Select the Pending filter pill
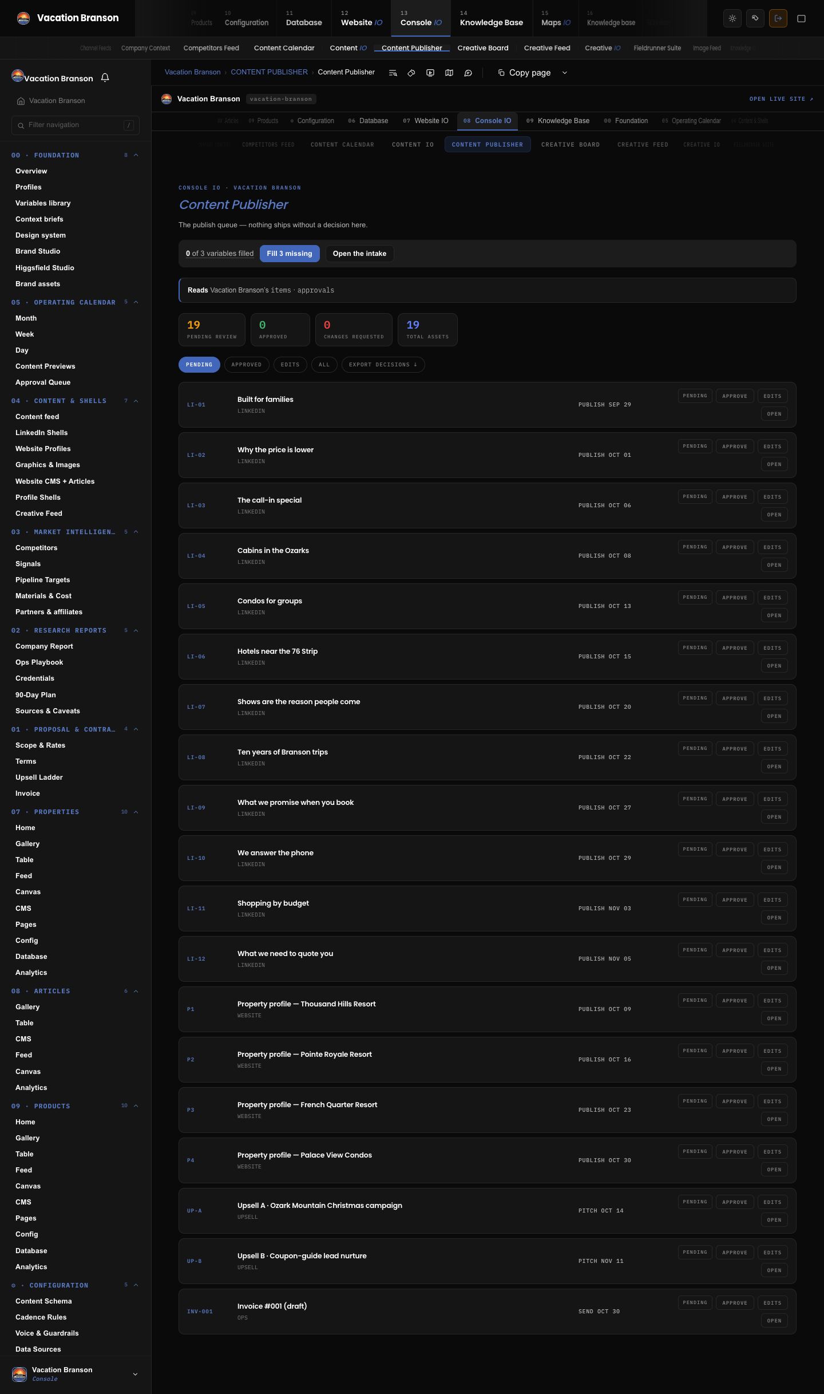Image resolution: width=824 pixels, height=1394 pixels. click(199, 365)
